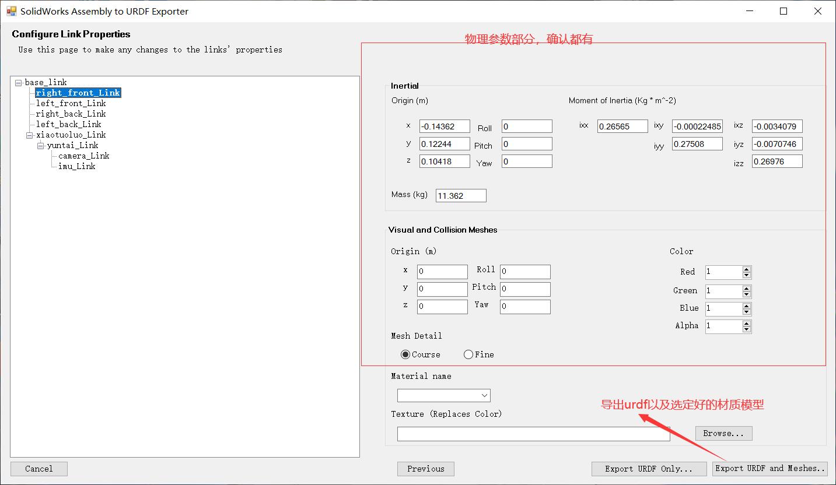The width and height of the screenshot is (836, 485).
Task: Select camera_Link in the link tree
Action: tap(83, 156)
